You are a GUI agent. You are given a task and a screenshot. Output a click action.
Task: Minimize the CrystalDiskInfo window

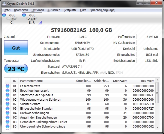(x=140, y=2)
